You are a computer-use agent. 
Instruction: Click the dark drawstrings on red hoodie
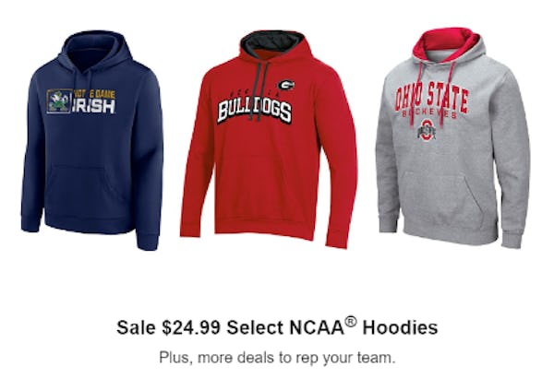click(x=260, y=90)
